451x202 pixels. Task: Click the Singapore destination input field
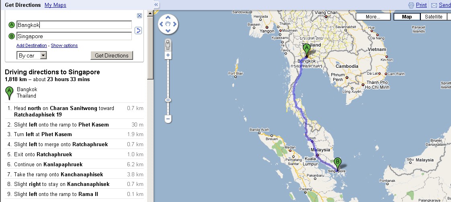74,36
